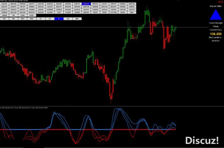This screenshot has width=224, height=148.
Task: Open the EURCHF pair button
Action: (x=77, y=4)
